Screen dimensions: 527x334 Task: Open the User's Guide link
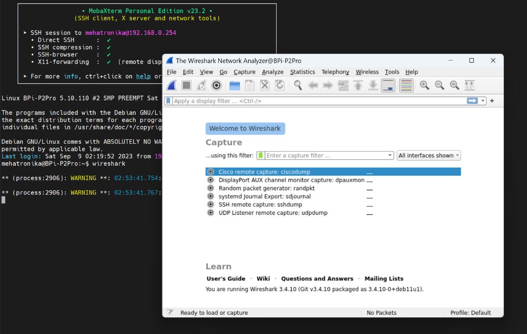click(x=226, y=279)
